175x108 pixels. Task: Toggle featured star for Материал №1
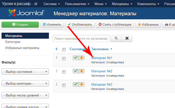[81, 58]
